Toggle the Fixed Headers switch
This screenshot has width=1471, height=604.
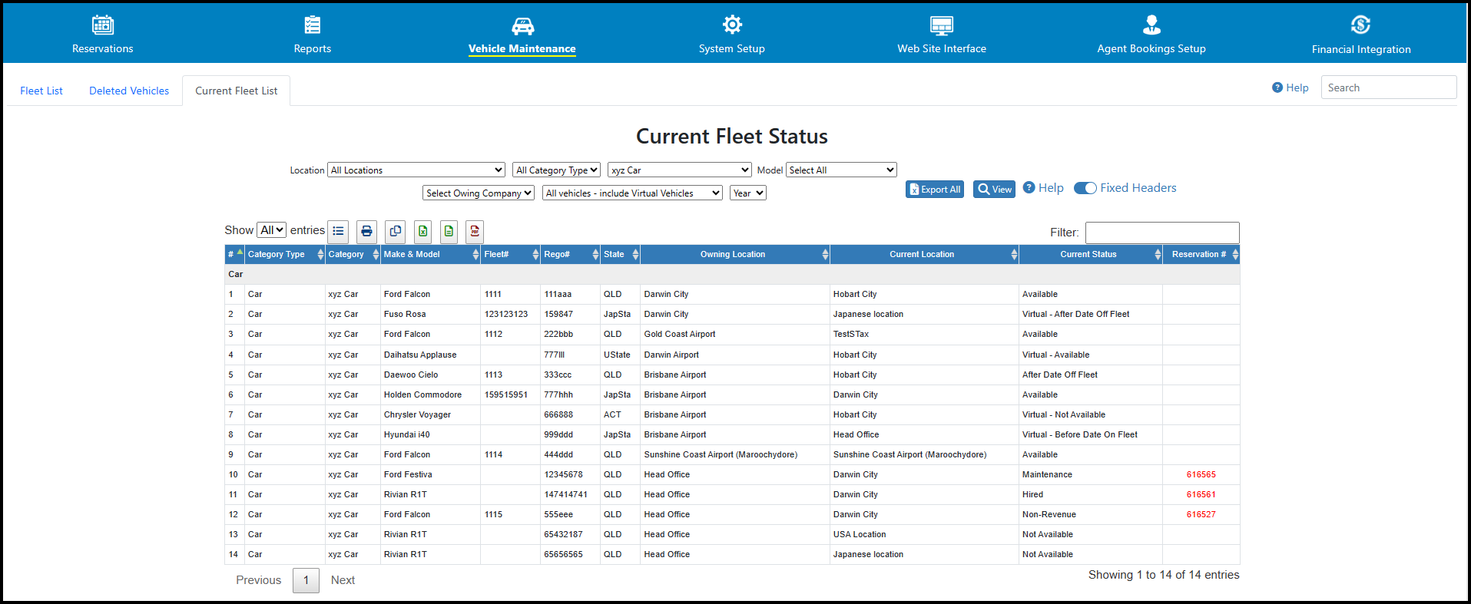(x=1085, y=188)
